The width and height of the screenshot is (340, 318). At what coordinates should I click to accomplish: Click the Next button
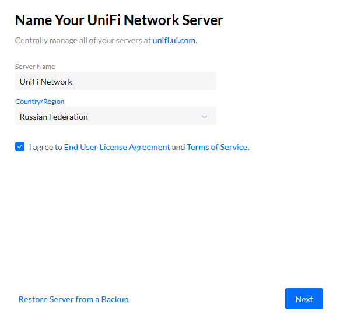coord(304,299)
